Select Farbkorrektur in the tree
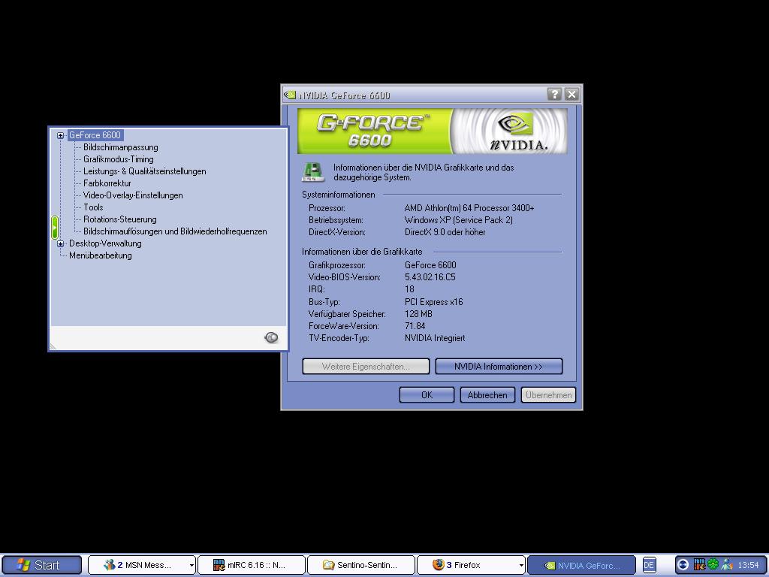 coord(107,183)
